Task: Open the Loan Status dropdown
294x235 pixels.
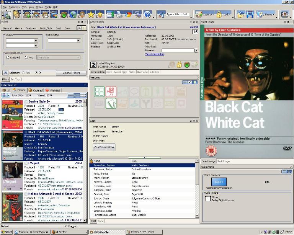Action: coord(78,41)
